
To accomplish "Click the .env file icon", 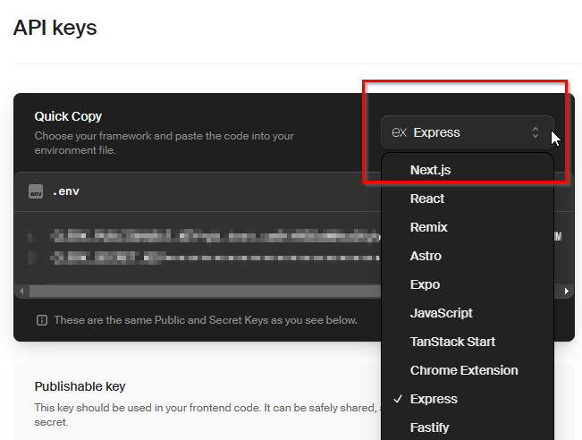I will [36, 191].
